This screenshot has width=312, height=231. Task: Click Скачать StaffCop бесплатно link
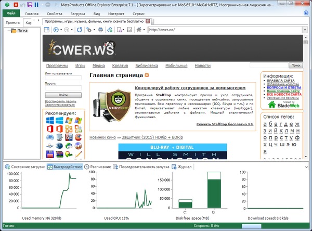coord(225,124)
